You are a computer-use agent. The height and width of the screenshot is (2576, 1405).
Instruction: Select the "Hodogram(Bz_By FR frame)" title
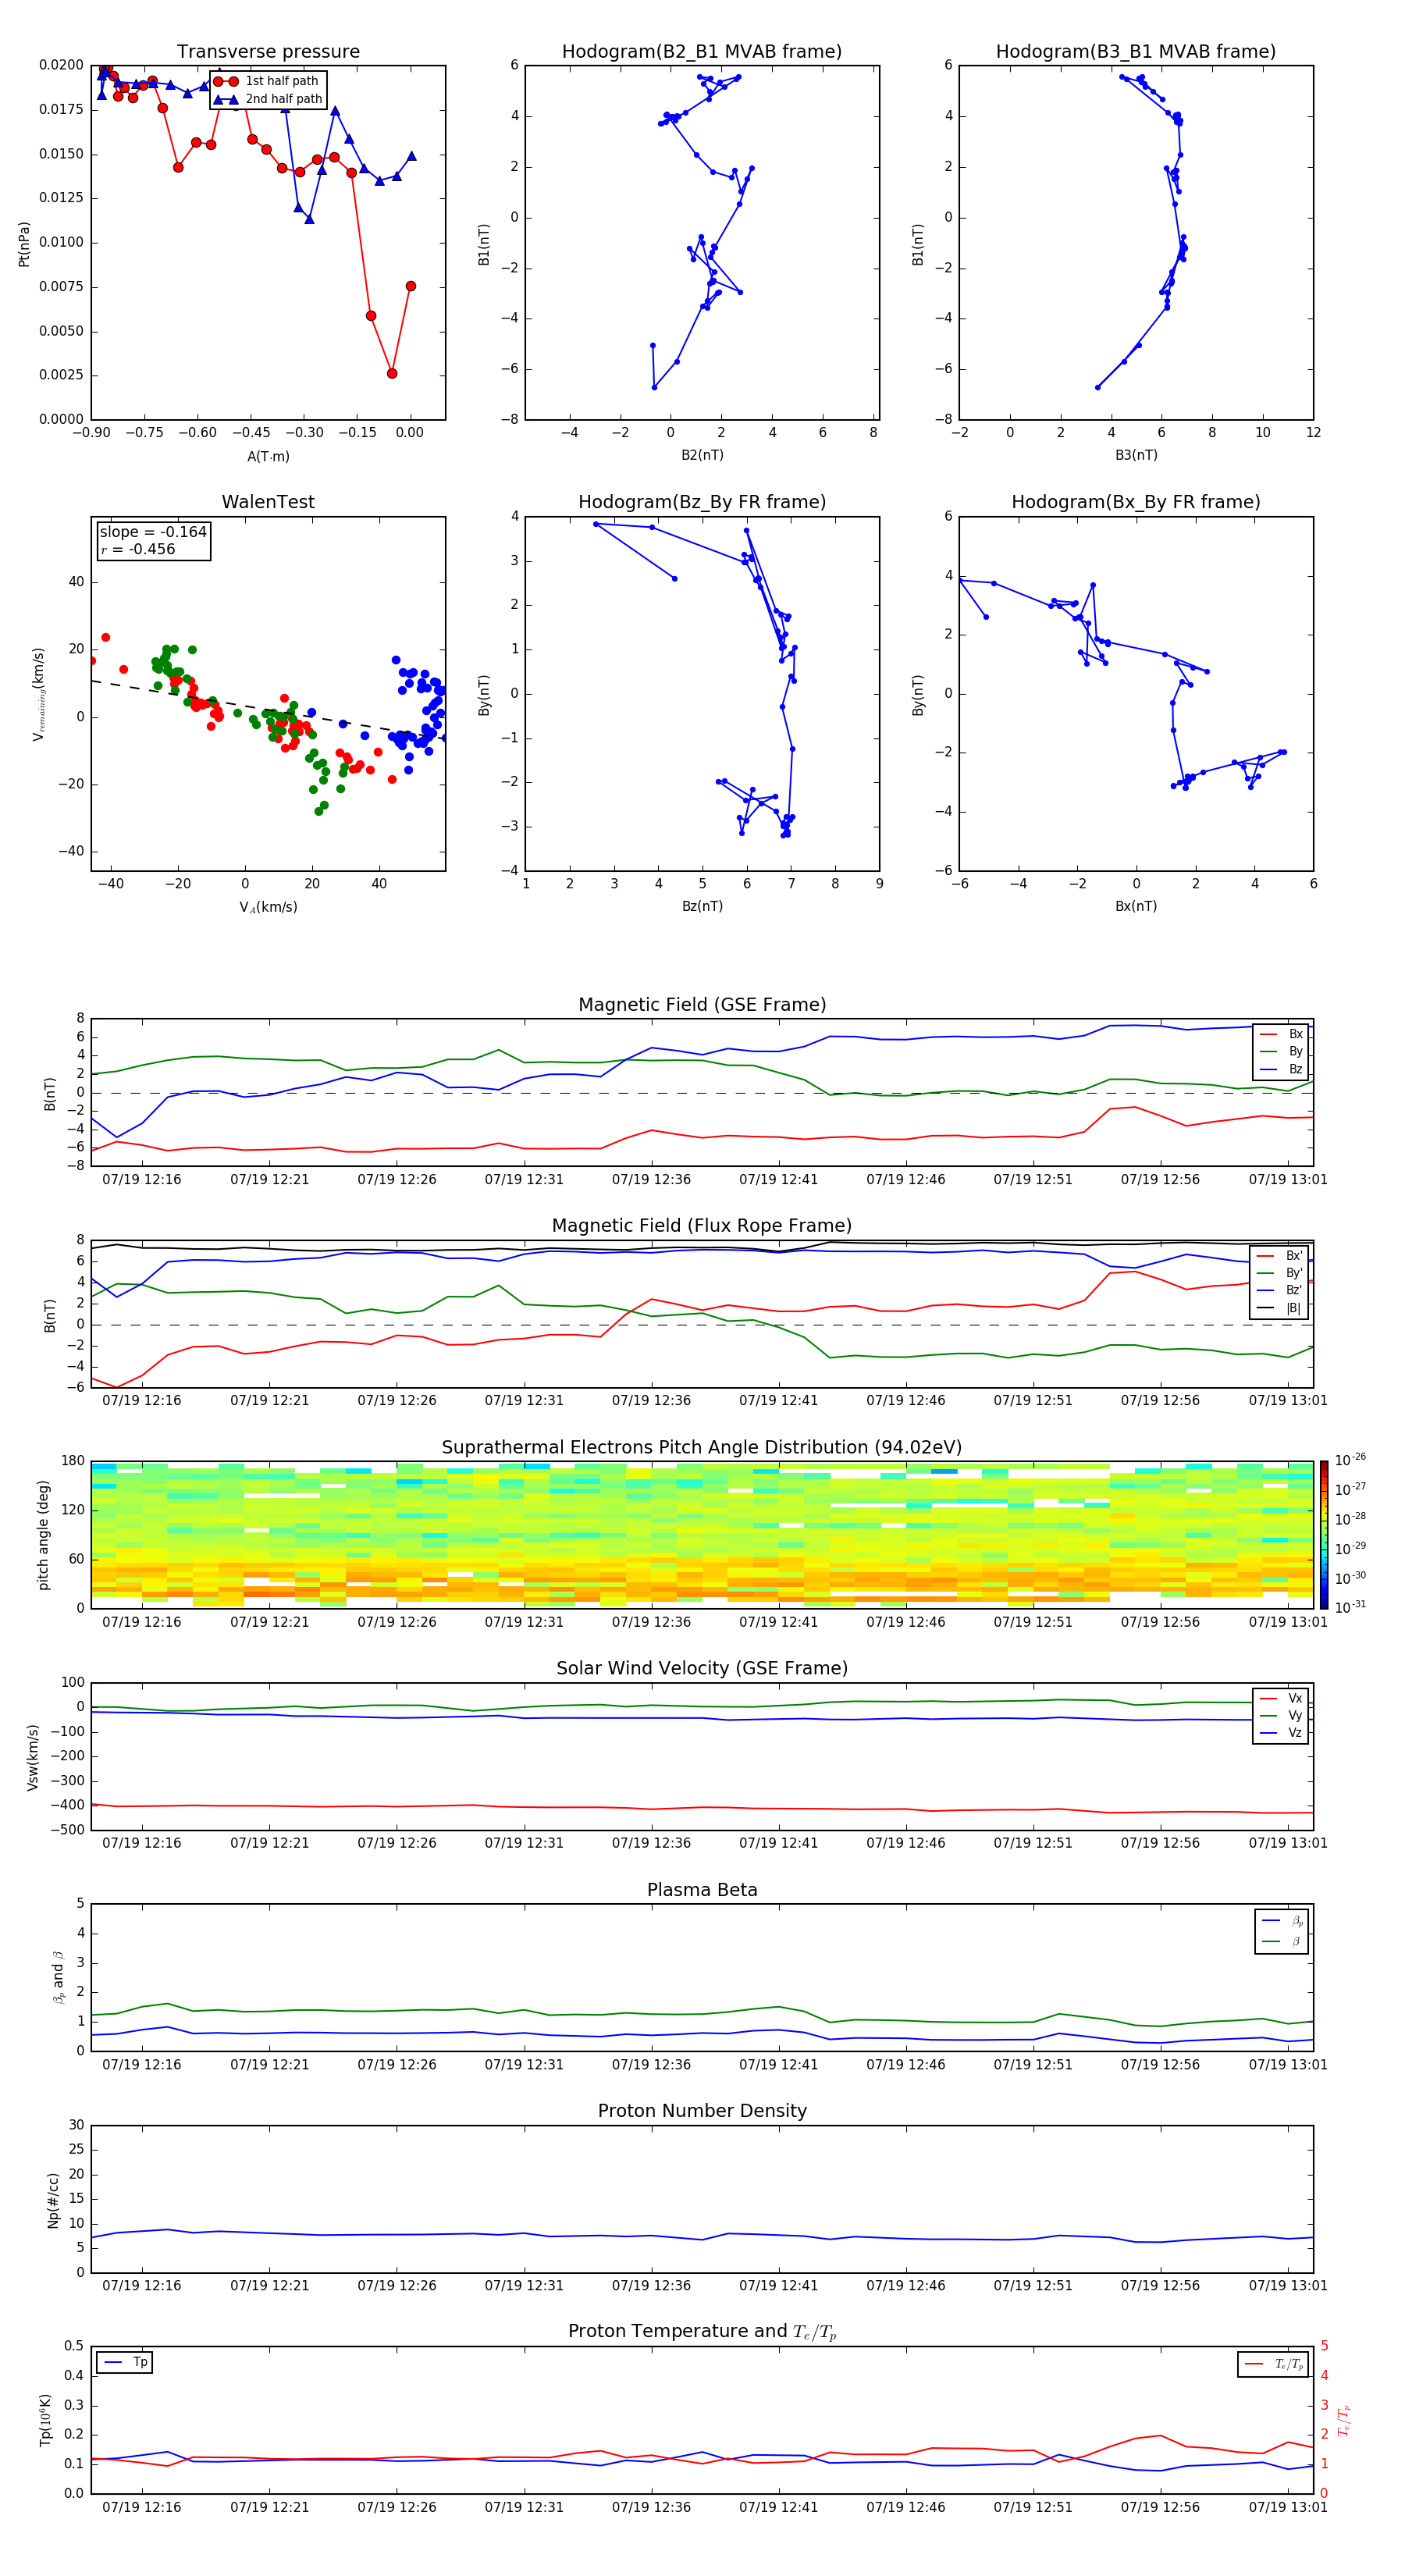click(702, 502)
